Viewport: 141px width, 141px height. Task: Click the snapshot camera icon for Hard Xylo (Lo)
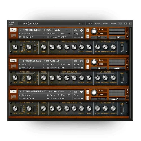pos(76,61)
